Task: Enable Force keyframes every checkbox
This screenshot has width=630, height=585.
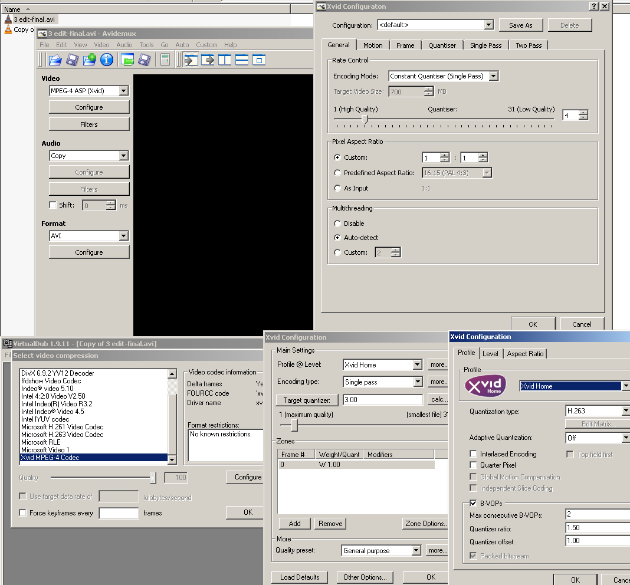Action: 22,512
